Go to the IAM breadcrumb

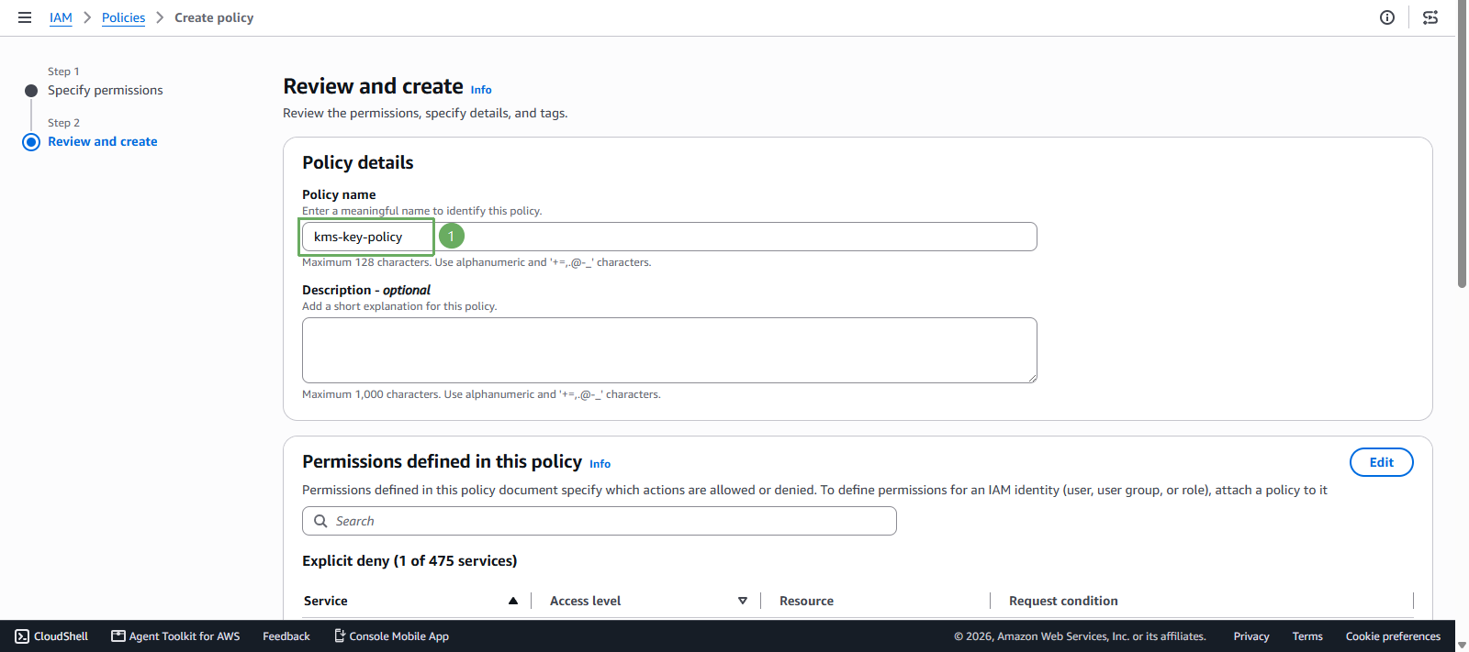point(61,17)
